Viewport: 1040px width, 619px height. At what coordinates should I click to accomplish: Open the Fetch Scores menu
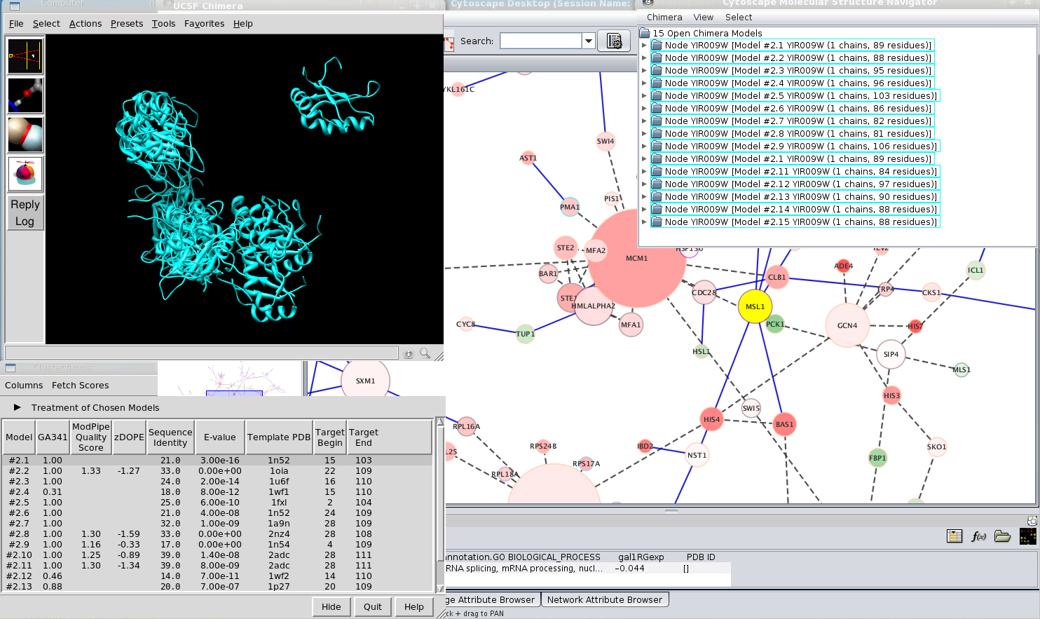80,386
